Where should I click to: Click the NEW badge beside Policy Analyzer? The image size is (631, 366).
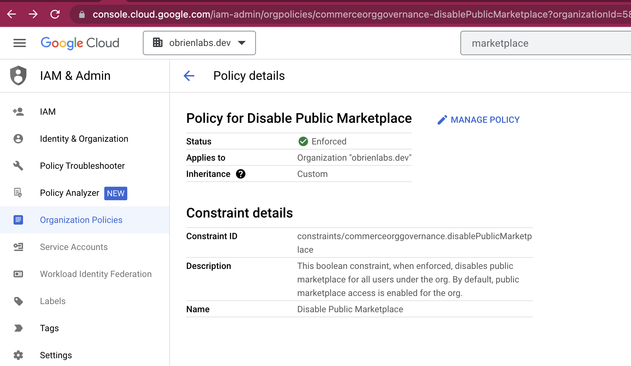tap(115, 193)
